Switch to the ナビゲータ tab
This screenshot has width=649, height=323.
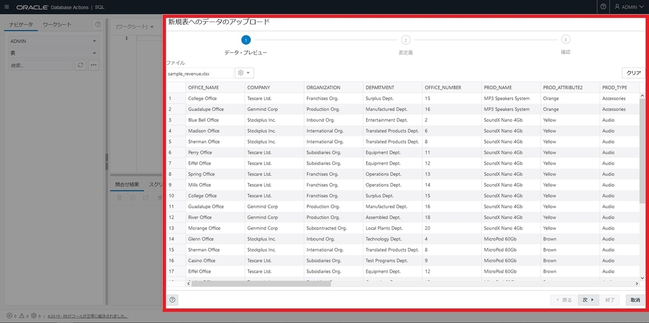coord(21,24)
